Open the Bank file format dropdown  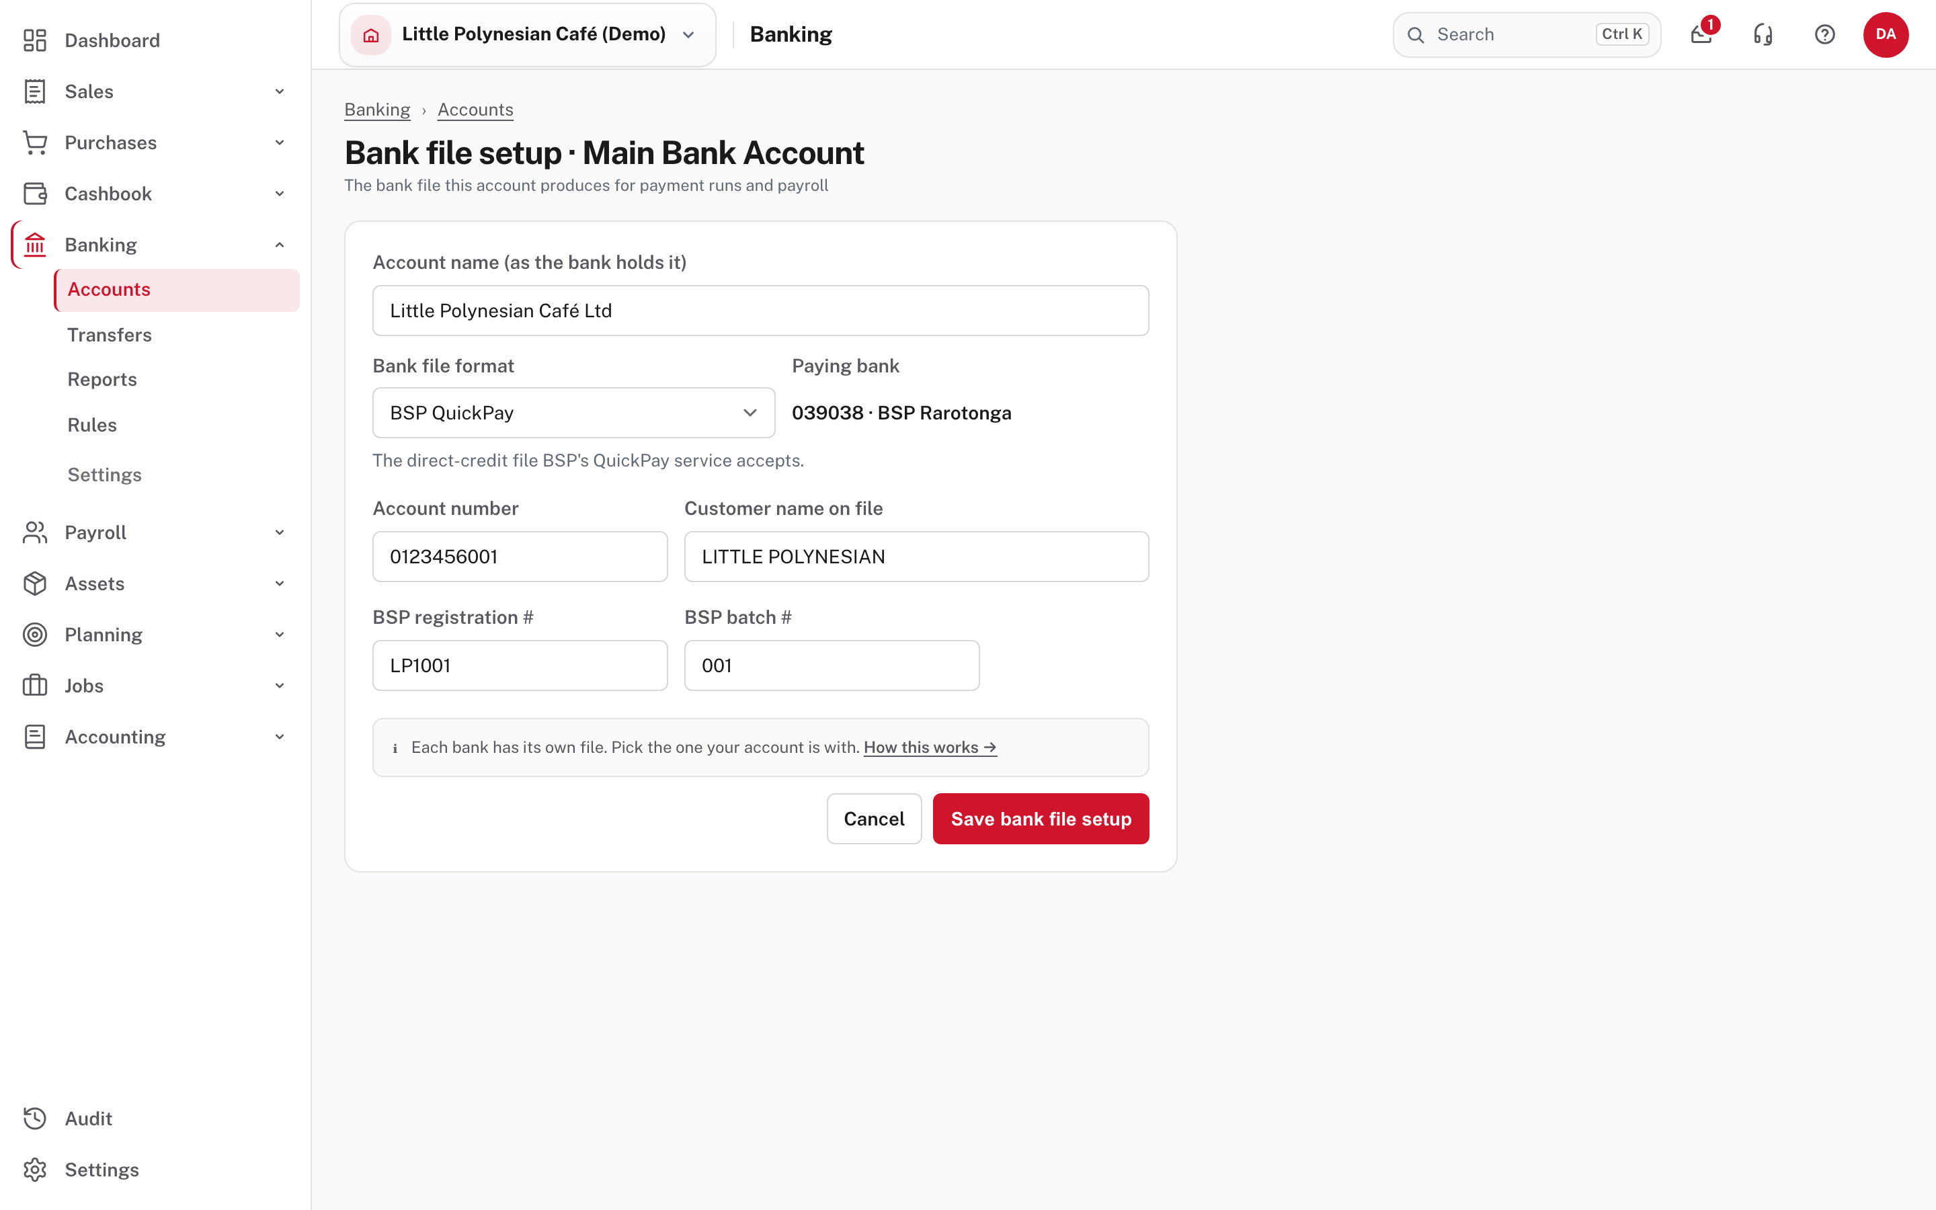(x=573, y=413)
